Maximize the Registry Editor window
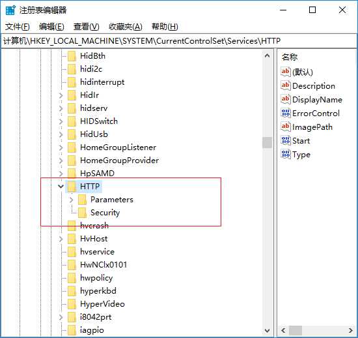Screen dimensions: 358x338 coord(312,10)
